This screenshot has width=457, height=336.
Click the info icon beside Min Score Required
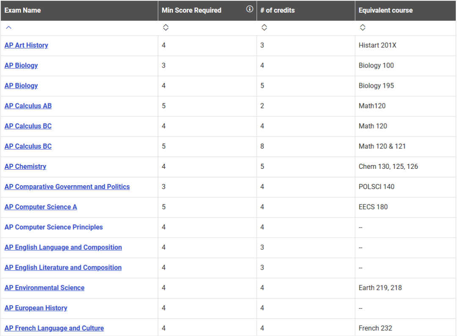[250, 9]
